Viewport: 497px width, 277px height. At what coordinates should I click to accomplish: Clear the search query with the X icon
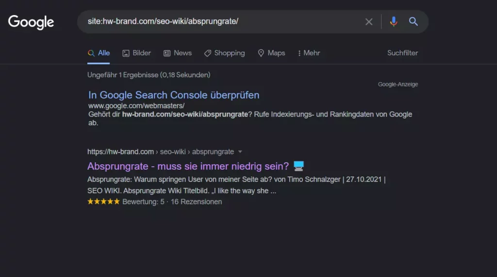(369, 21)
